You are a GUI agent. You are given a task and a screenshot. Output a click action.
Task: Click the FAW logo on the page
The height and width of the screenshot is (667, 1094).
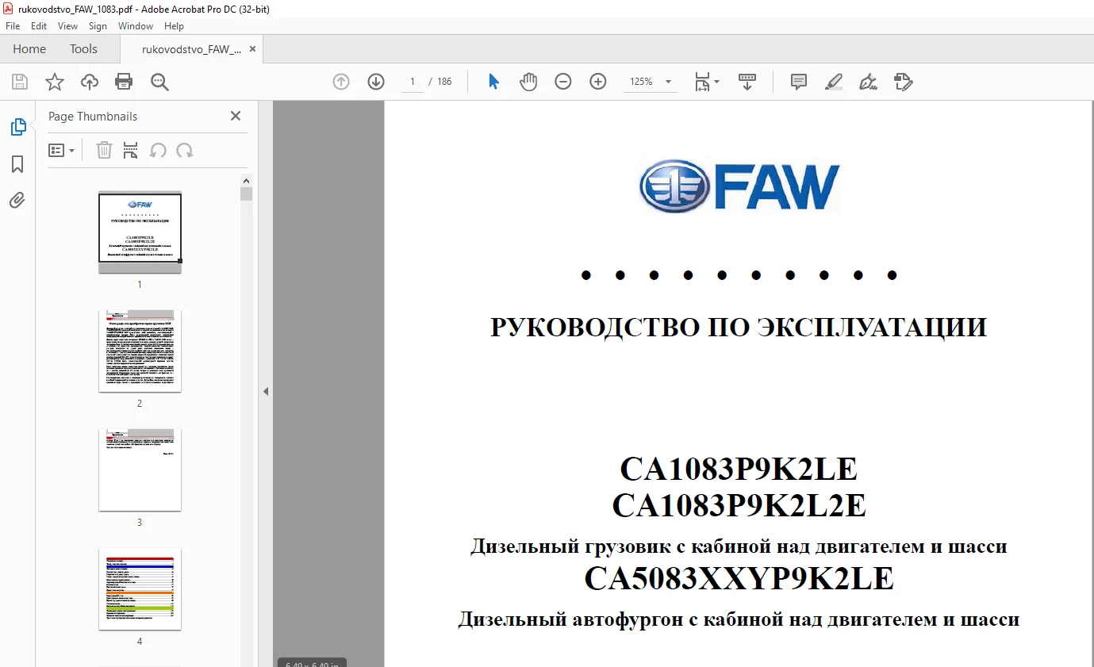click(739, 186)
